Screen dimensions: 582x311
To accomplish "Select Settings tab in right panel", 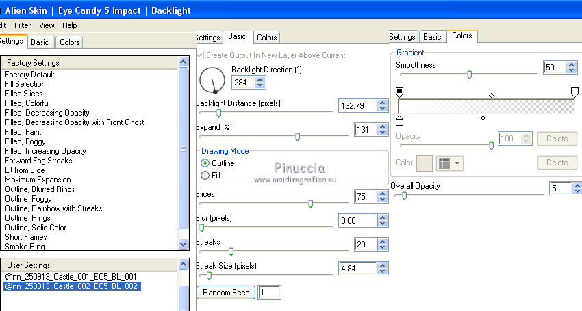I will coord(402,37).
